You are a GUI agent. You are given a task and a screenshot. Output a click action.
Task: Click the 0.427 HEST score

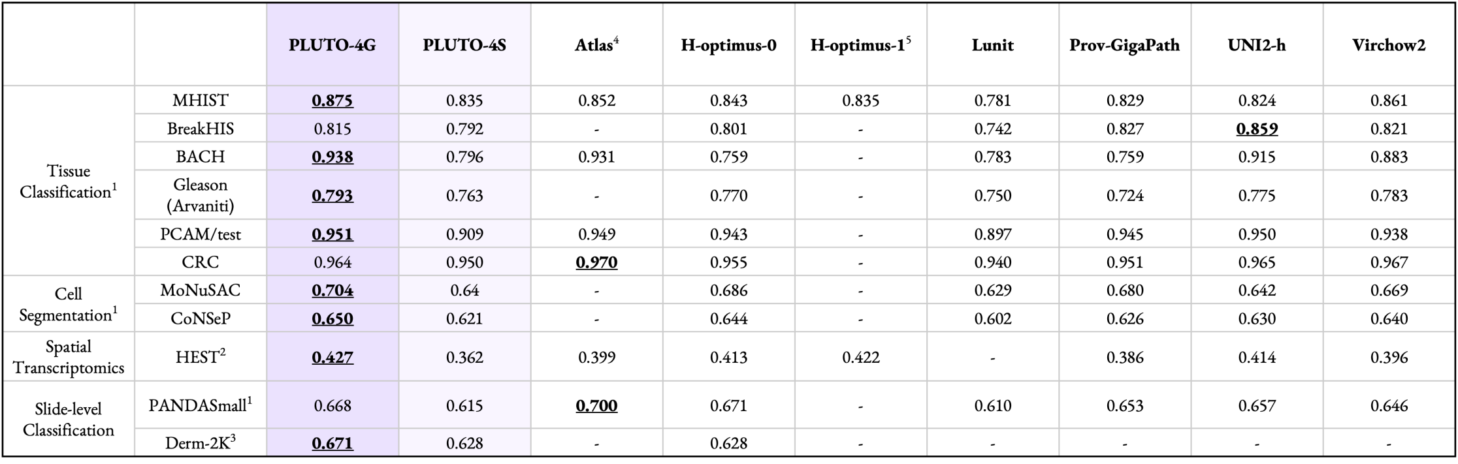tap(332, 357)
